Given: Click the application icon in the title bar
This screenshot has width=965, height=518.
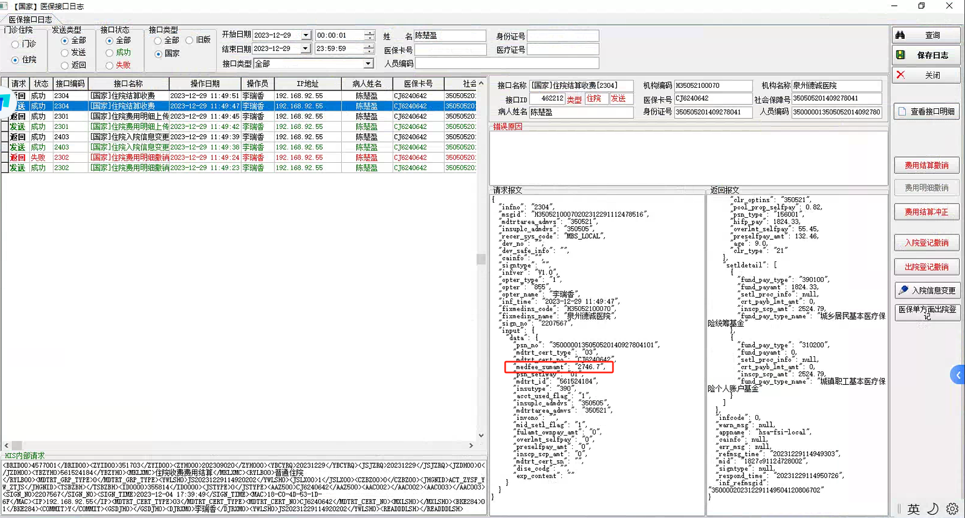Looking at the screenshot, I should pyautogui.click(x=4, y=6).
